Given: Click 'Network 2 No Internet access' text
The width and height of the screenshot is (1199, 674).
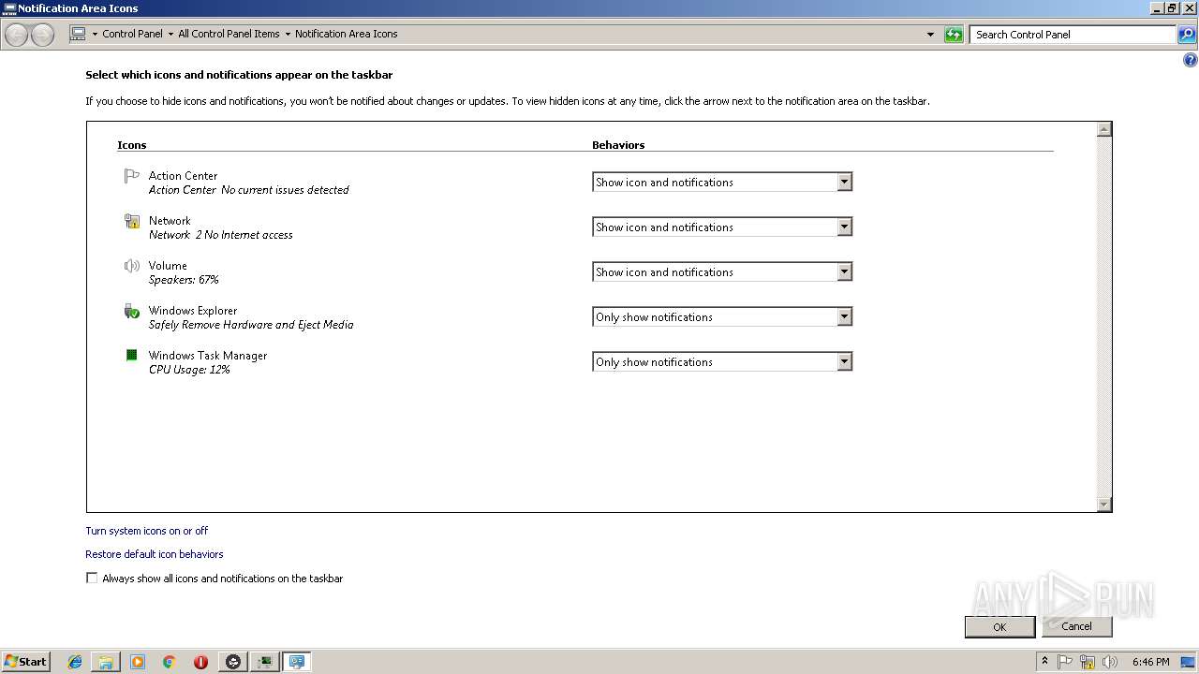Looking at the screenshot, I should click(220, 235).
